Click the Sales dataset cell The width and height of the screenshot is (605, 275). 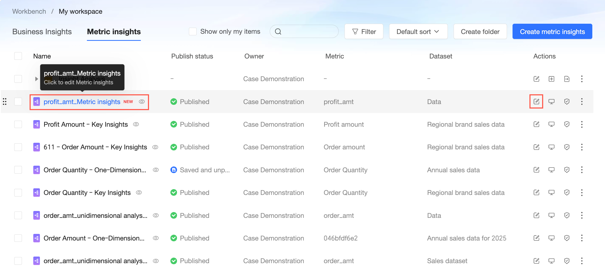pyautogui.click(x=447, y=261)
